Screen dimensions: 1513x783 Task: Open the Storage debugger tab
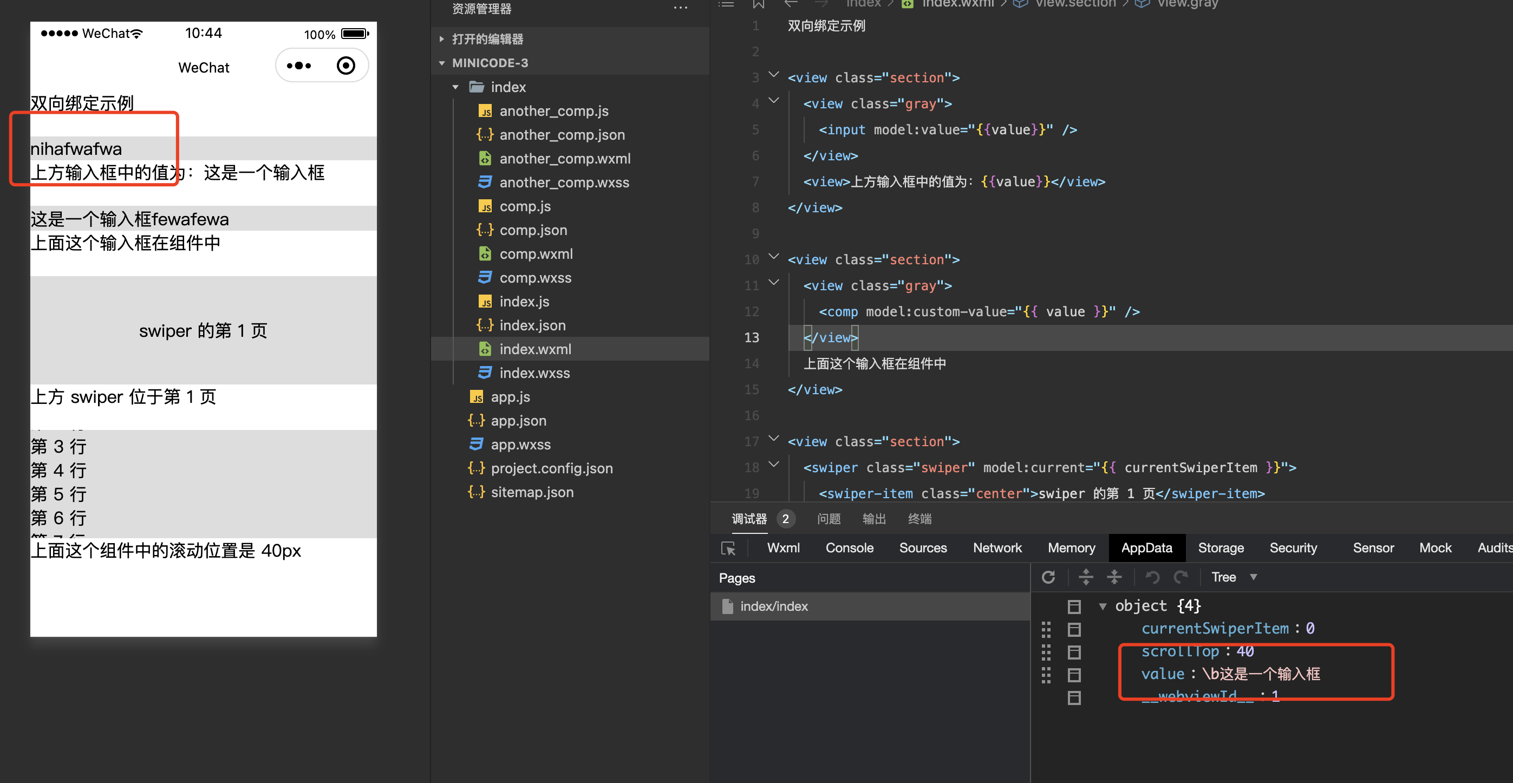click(1220, 547)
